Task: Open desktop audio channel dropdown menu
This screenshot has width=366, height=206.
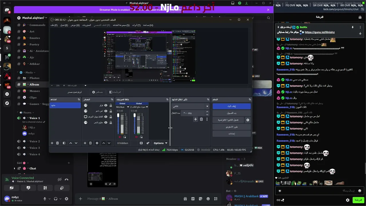Action: pos(147,107)
